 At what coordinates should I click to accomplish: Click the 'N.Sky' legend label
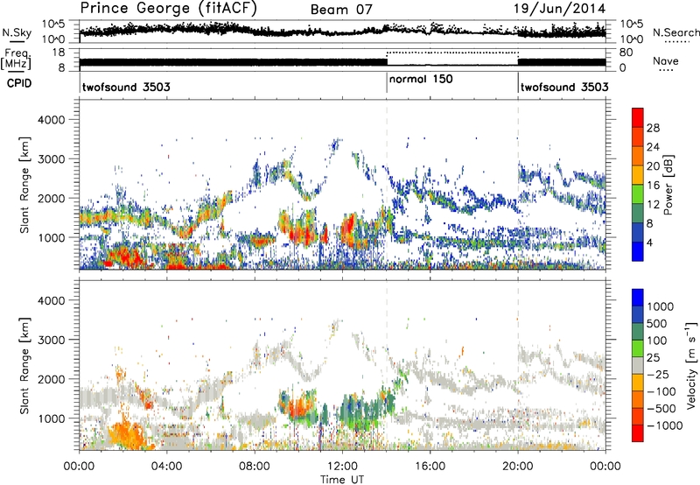[17, 32]
